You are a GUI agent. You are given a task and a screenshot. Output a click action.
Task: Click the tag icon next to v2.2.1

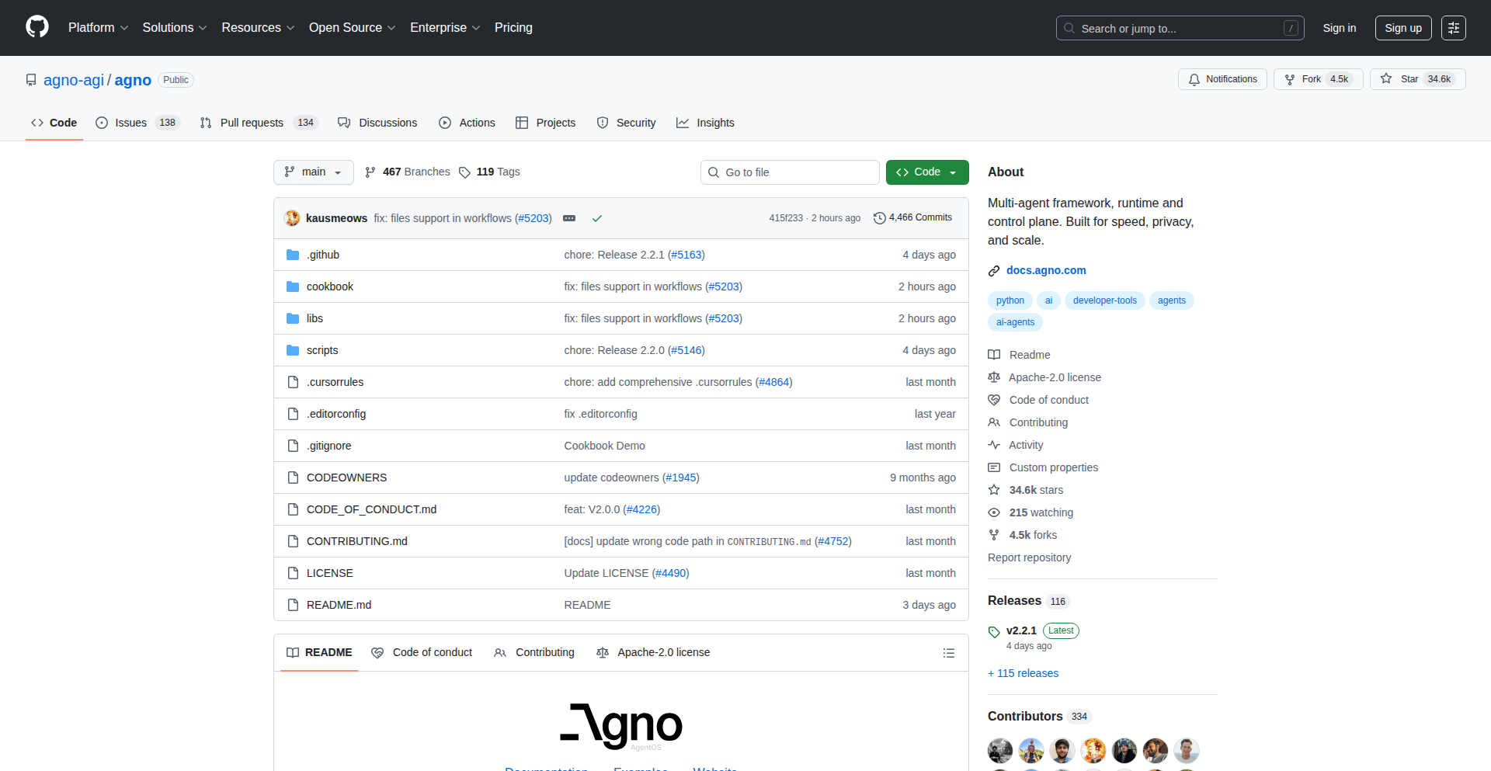coord(994,631)
